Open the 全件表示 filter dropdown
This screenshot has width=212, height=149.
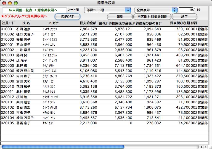[x=156, y=10]
